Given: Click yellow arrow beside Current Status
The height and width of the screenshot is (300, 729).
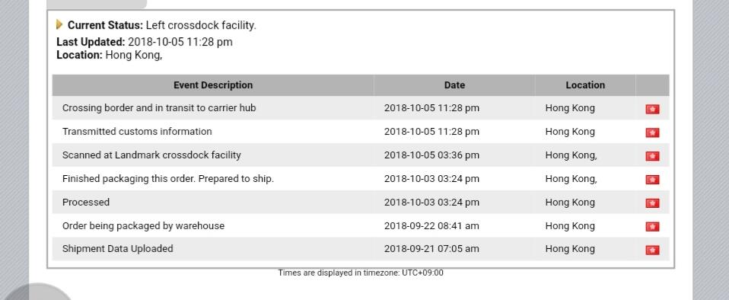Looking at the screenshot, I should coord(59,24).
